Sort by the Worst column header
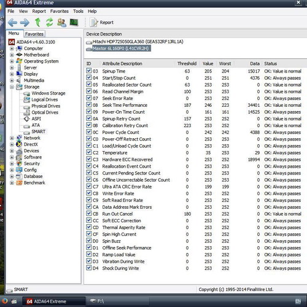 [x=225, y=63]
